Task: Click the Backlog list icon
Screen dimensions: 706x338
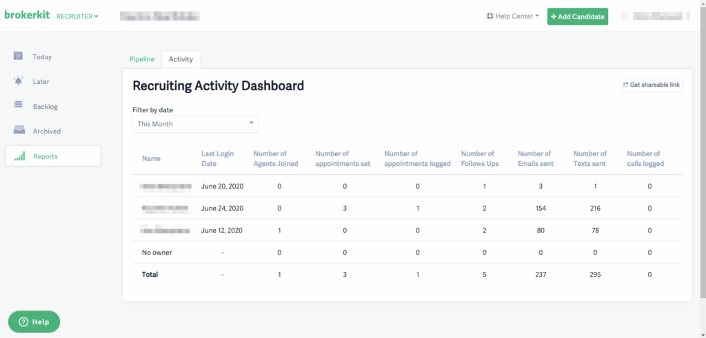Action: click(x=18, y=105)
